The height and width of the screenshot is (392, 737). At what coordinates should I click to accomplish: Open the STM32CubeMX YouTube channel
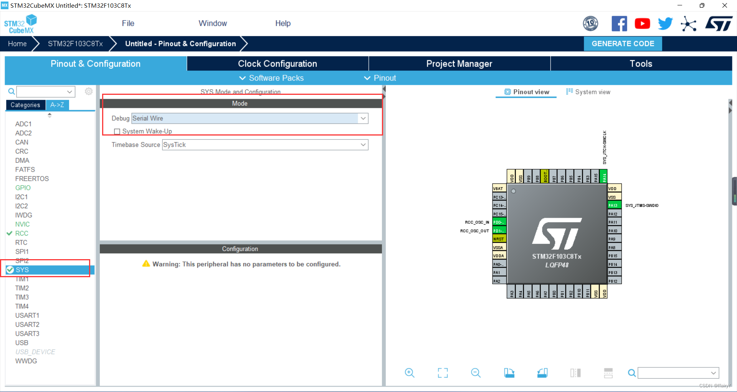[642, 23]
